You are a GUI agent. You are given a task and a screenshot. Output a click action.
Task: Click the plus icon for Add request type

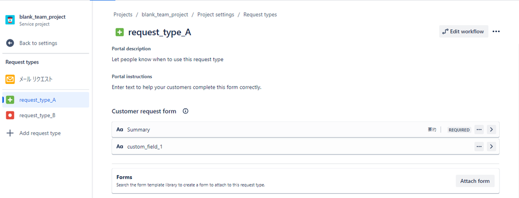[10, 133]
